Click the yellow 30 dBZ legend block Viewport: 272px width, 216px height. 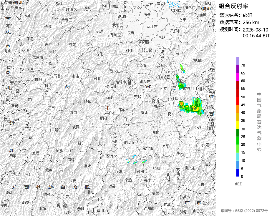[238, 125]
